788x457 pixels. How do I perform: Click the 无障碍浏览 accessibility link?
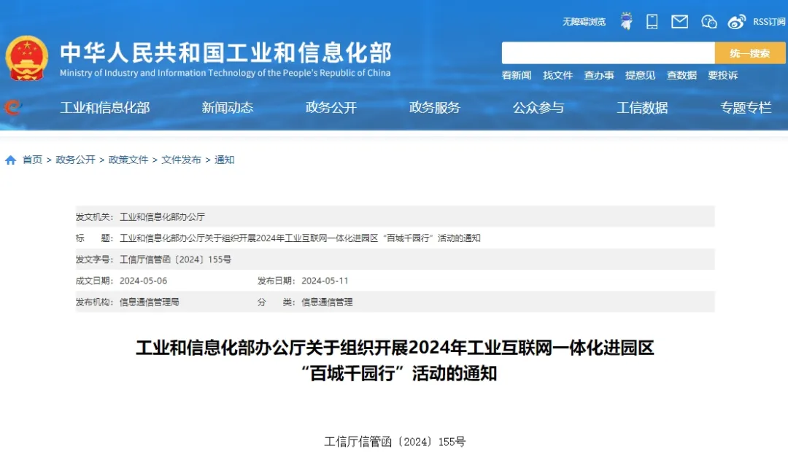(x=584, y=22)
